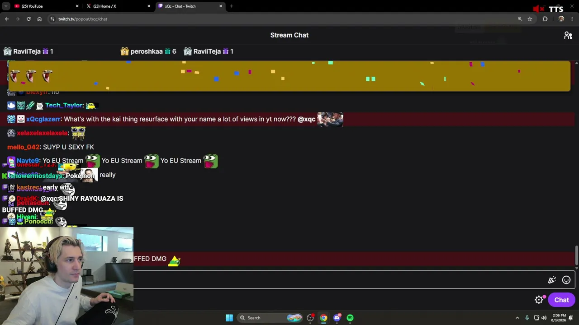Open the Bits and cheering menu
Viewport: 579px width, 325px height.
coord(552,280)
